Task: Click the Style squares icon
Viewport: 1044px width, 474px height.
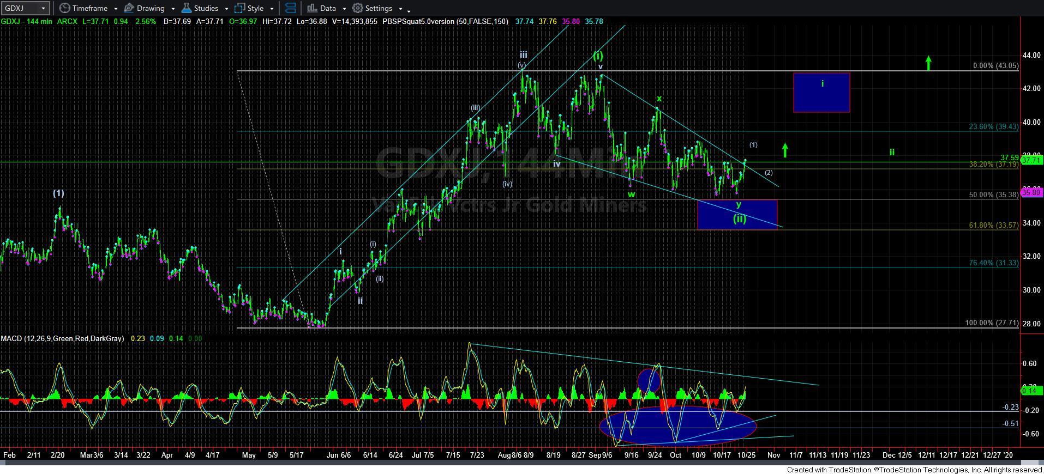Action: click(240, 8)
